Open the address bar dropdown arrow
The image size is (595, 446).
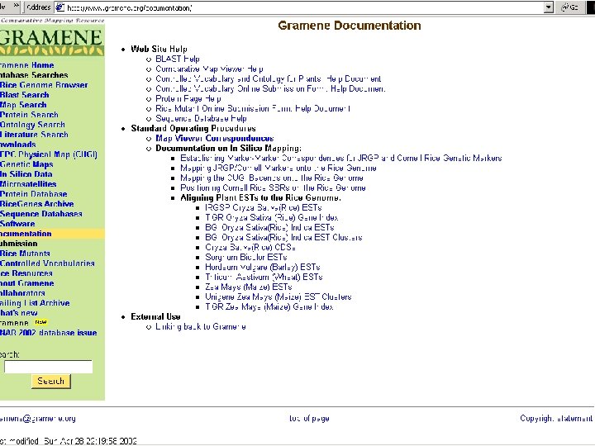549,7
